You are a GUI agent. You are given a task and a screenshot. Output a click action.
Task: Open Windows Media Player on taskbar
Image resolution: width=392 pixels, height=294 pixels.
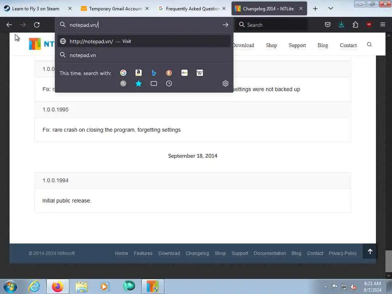point(105,286)
